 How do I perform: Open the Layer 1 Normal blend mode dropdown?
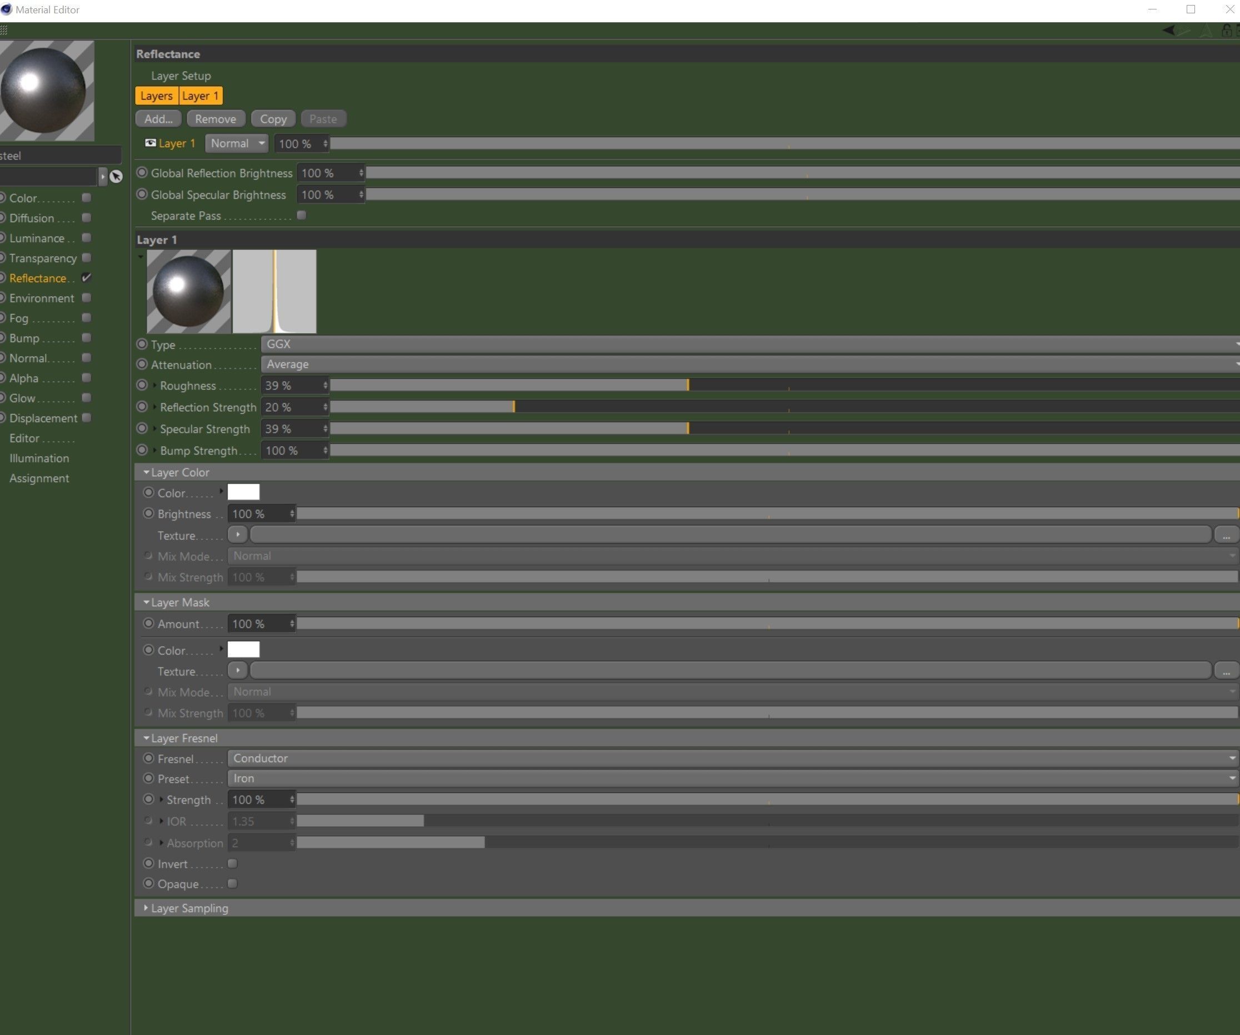(237, 143)
